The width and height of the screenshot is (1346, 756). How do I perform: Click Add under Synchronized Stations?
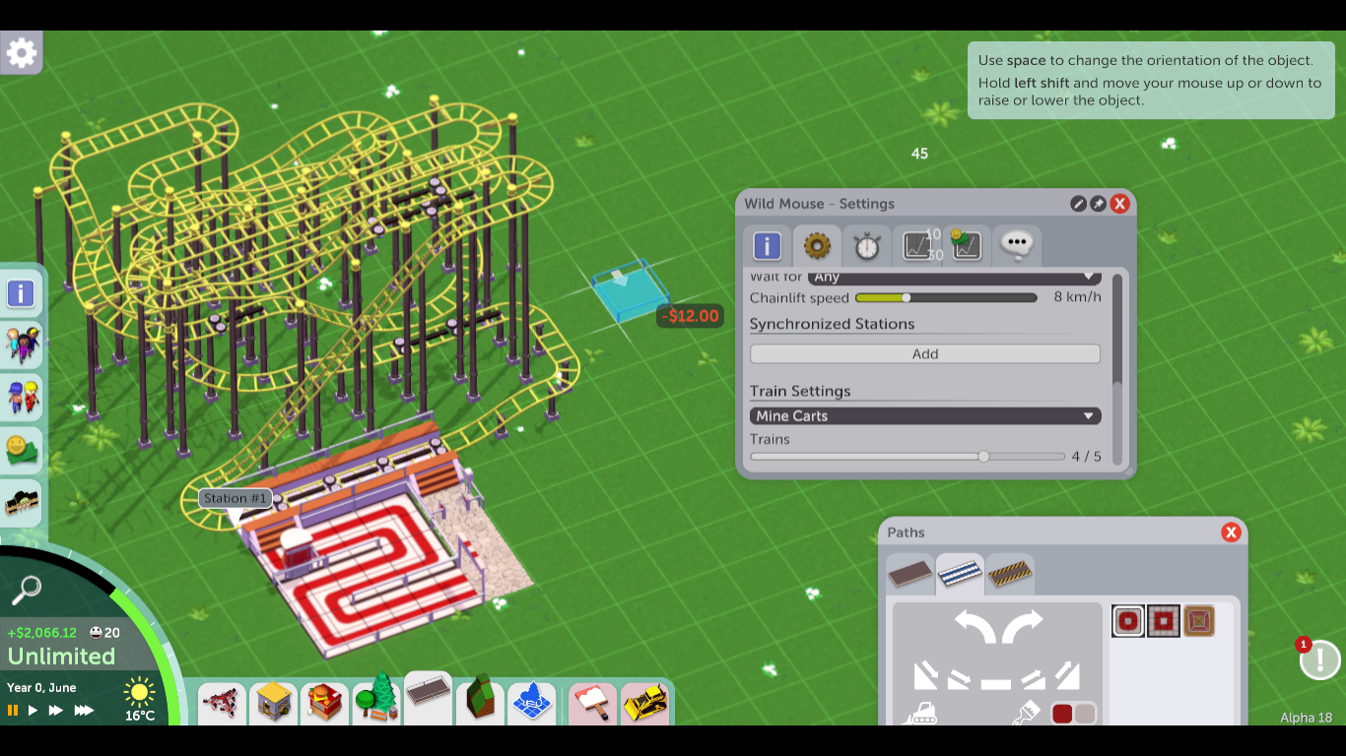[924, 354]
